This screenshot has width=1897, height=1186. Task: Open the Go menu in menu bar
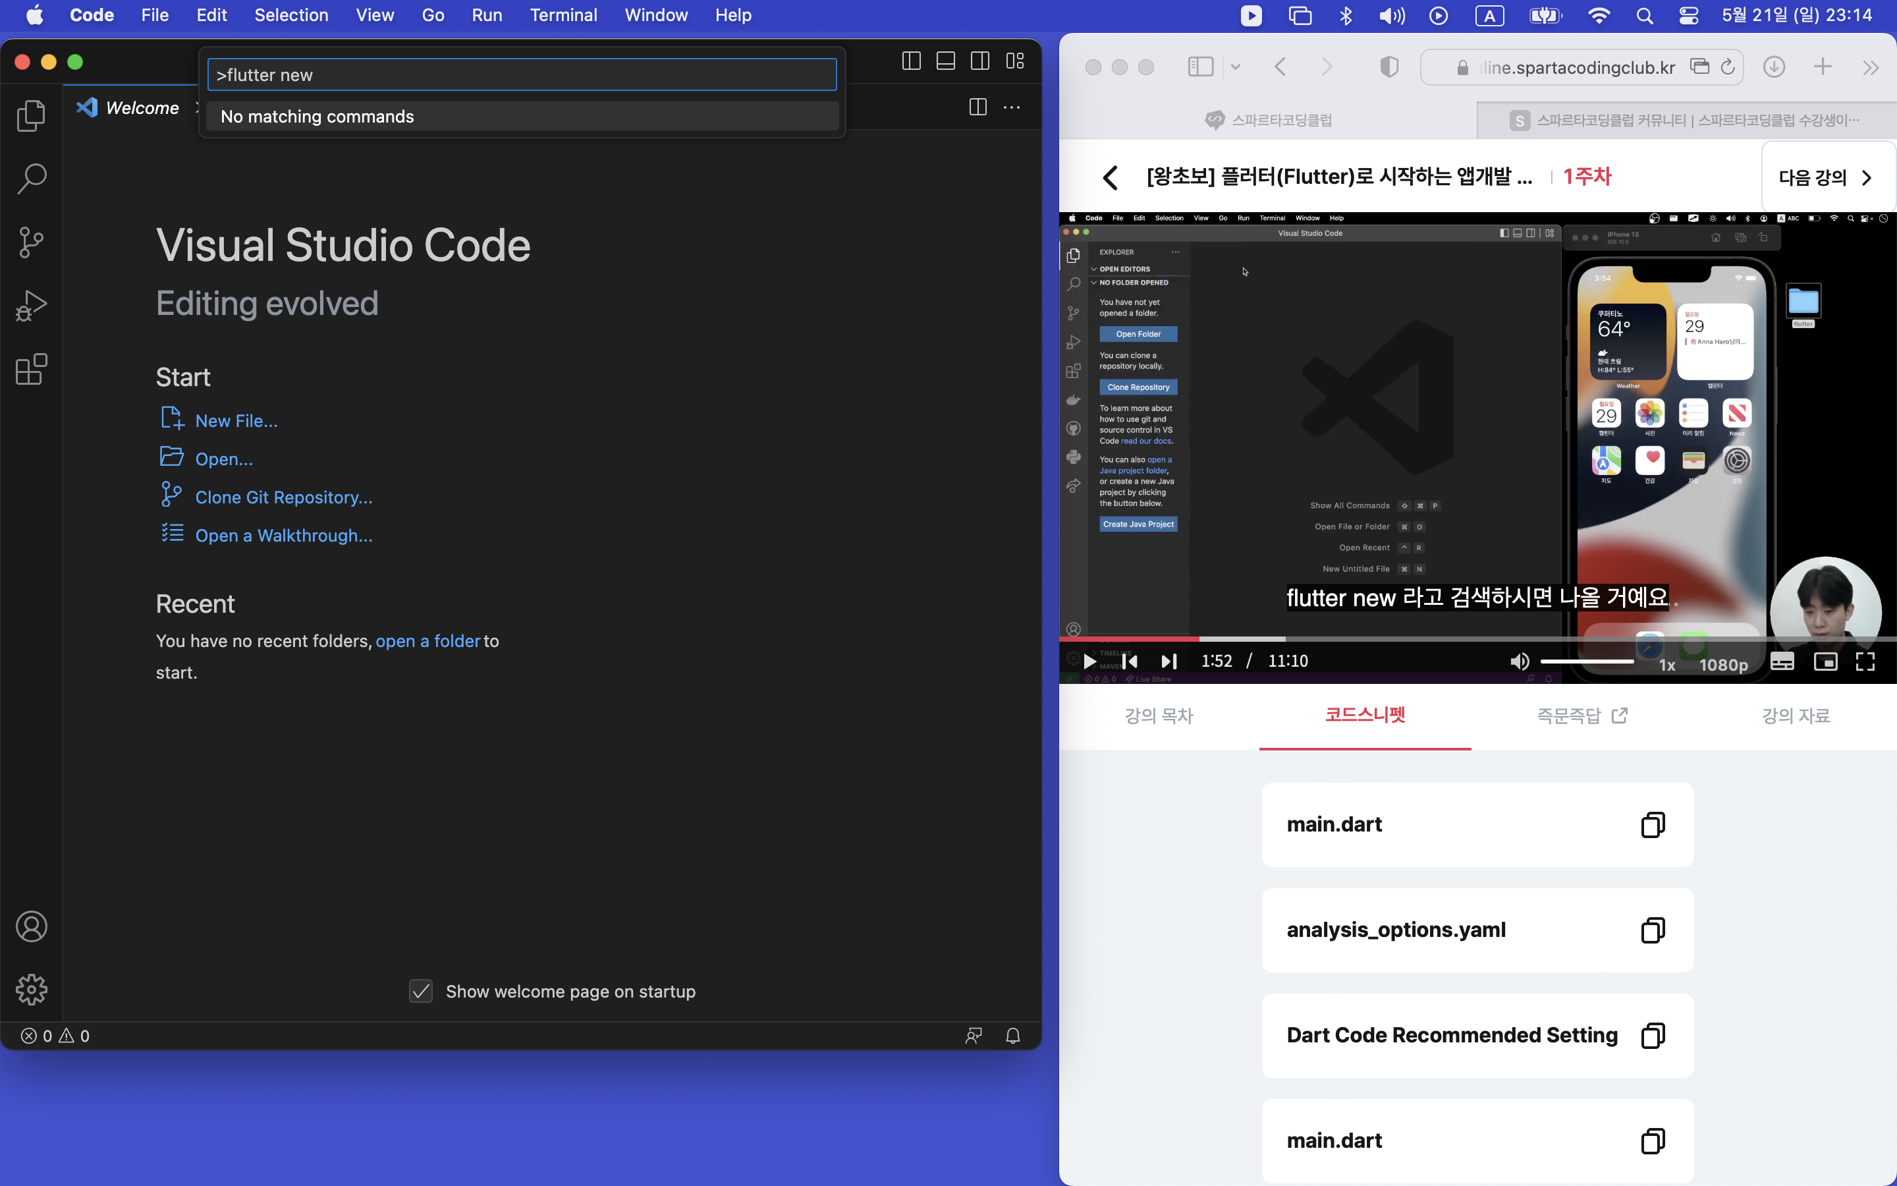(x=433, y=15)
